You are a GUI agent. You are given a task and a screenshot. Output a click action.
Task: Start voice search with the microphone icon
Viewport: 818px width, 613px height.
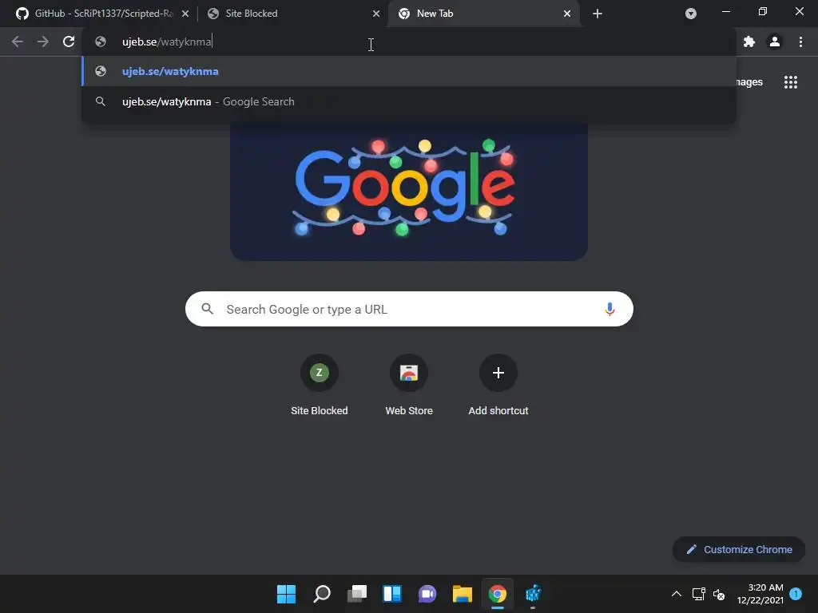(x=610, y=309)
